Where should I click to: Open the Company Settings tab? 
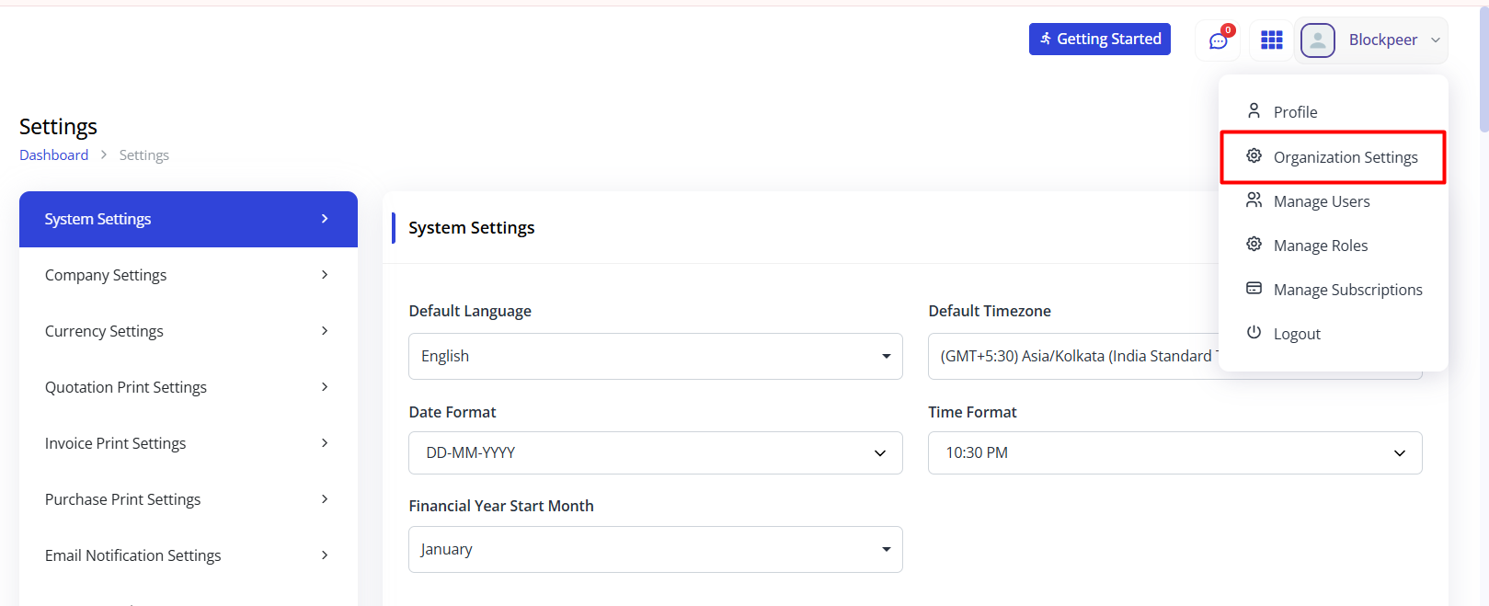[188, 275]
